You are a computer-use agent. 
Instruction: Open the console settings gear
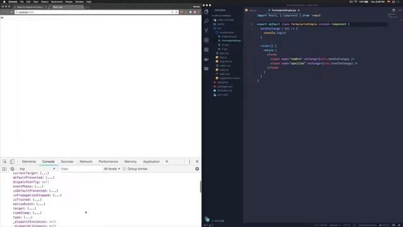pos(197,169)
